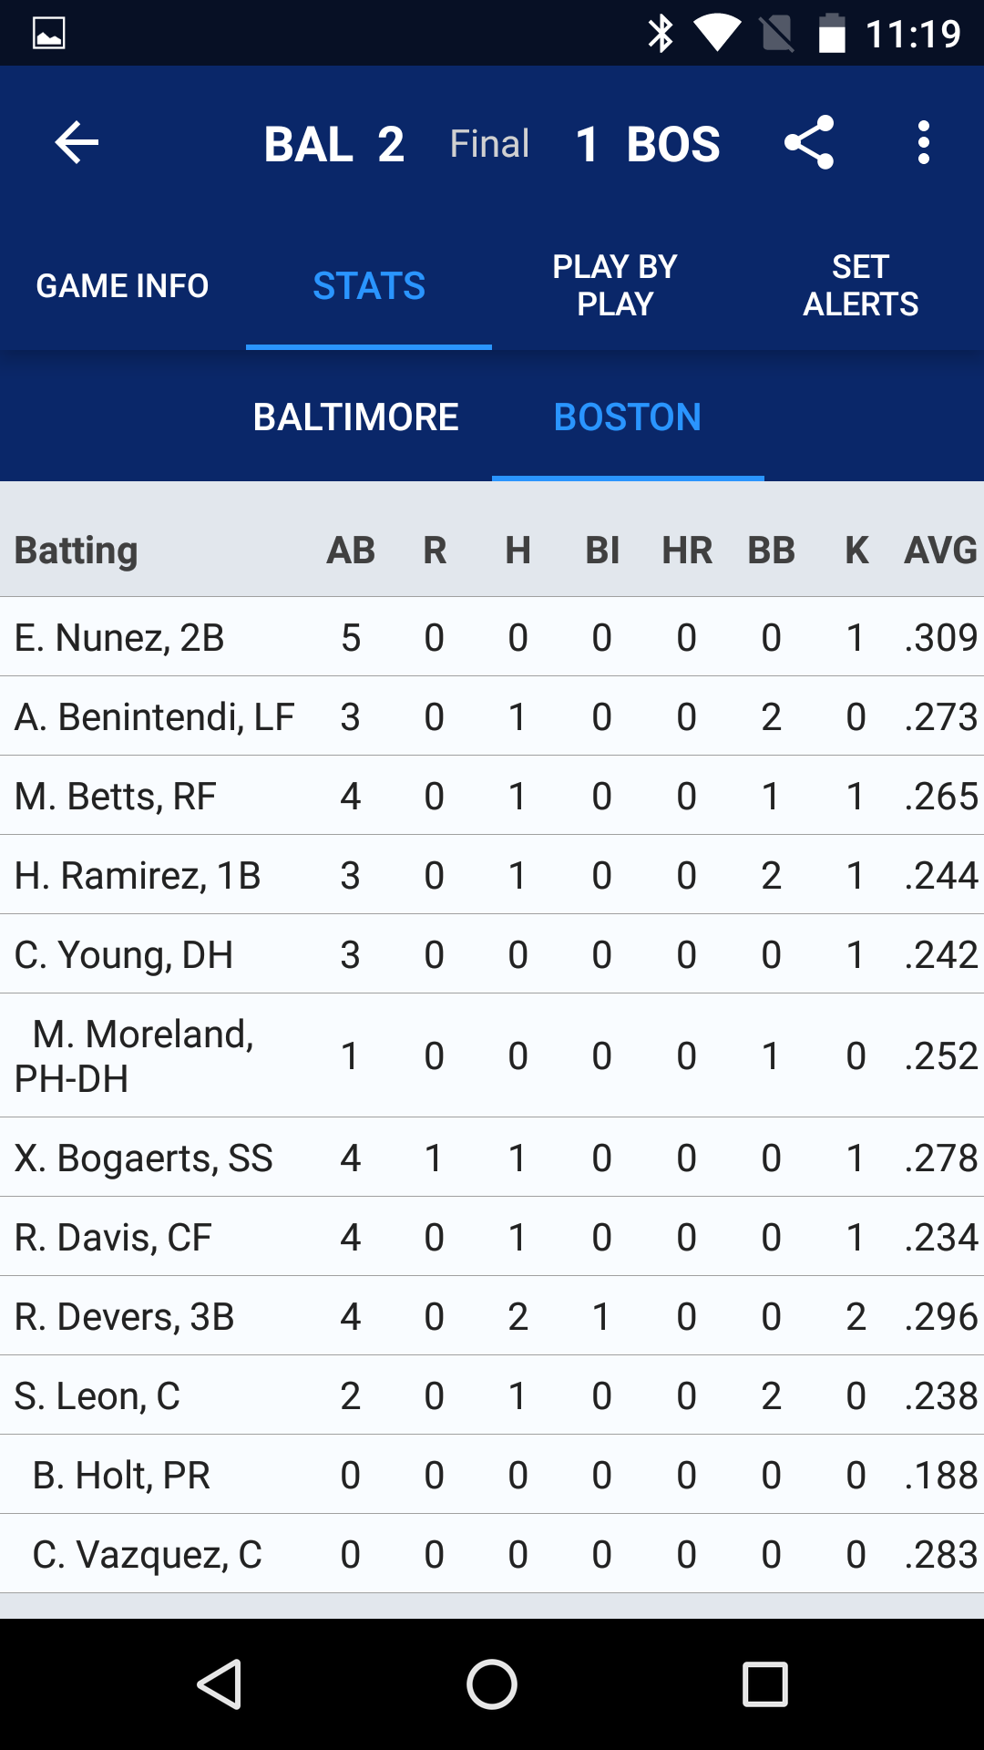Select the STATS tab
The image size is (984, 1750).
click(368, 284)
